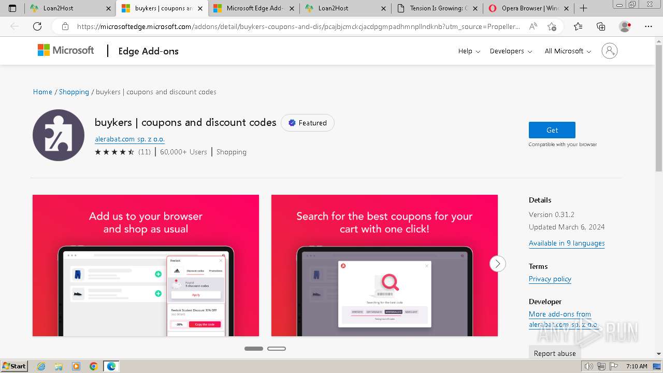Open the tab actions menu icon
Viewport: 663px width, 373px height.
pos(12,8)
